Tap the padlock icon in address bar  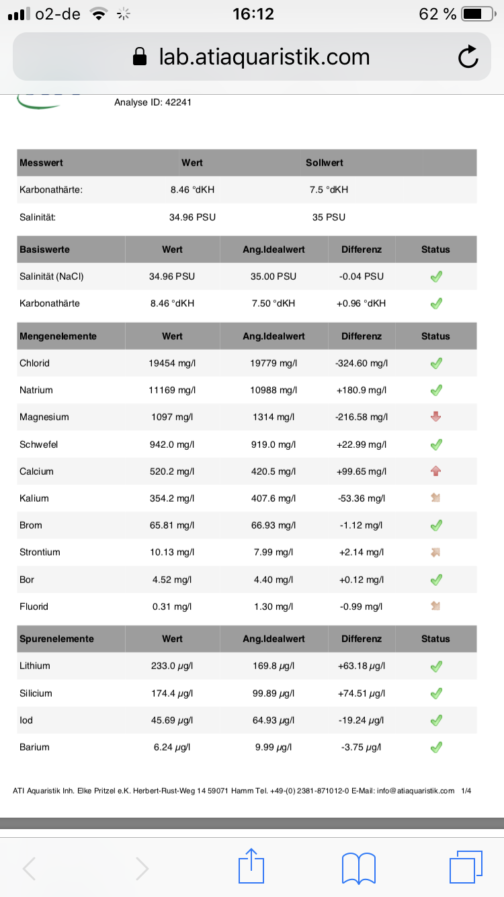(x=140, y=57)
